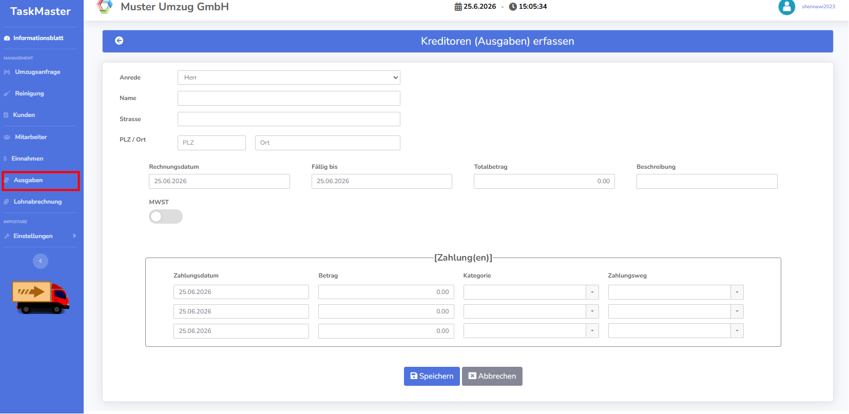Click third row Betrag field

pyautogui.click(x=386, y=331)
